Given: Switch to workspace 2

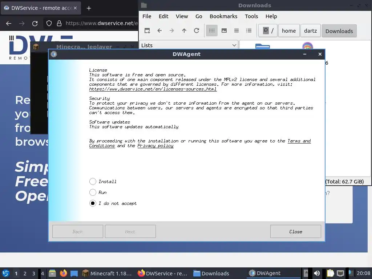Looking at the screenshot, I should click(25, 274).
